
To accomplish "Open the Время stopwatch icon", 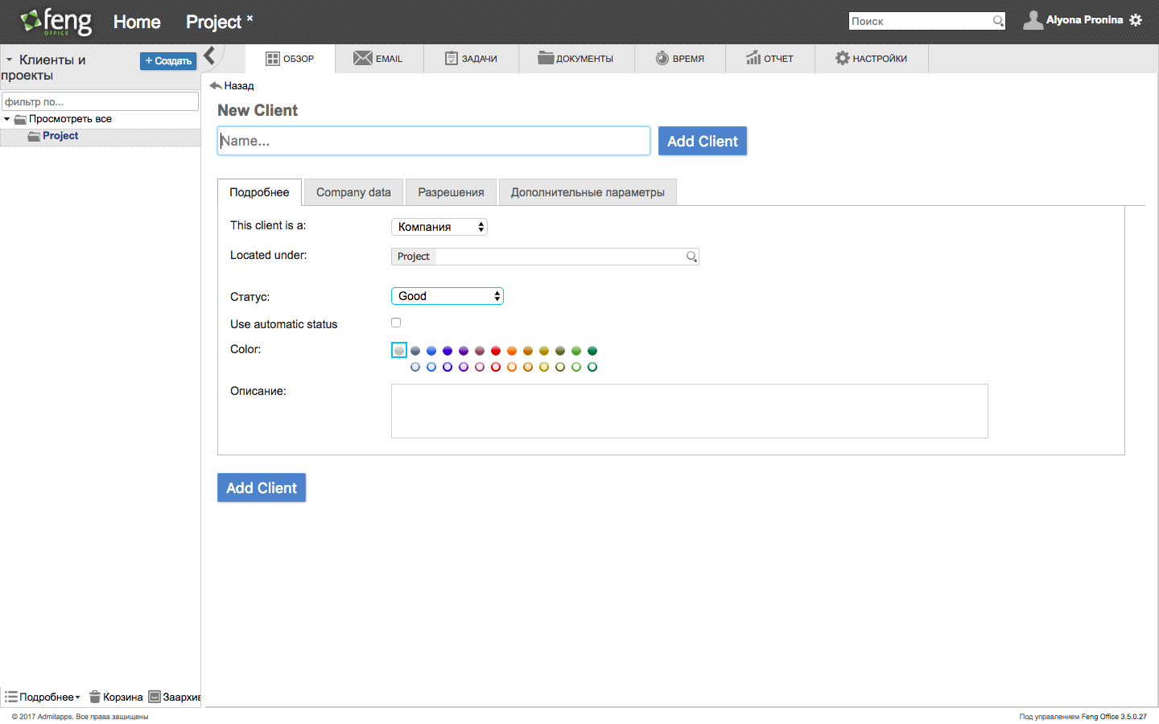I will pyautogui.click(x=662, y=58).
